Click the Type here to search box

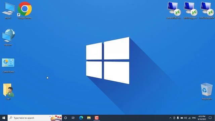tap(35, 118)
